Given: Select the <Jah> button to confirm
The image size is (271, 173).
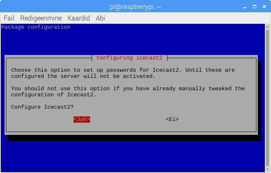Looking at the screenshot, I should coord(82,119).
